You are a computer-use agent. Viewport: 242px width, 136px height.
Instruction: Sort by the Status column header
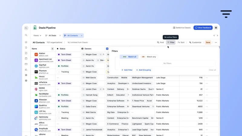click(x=68, y=49)
